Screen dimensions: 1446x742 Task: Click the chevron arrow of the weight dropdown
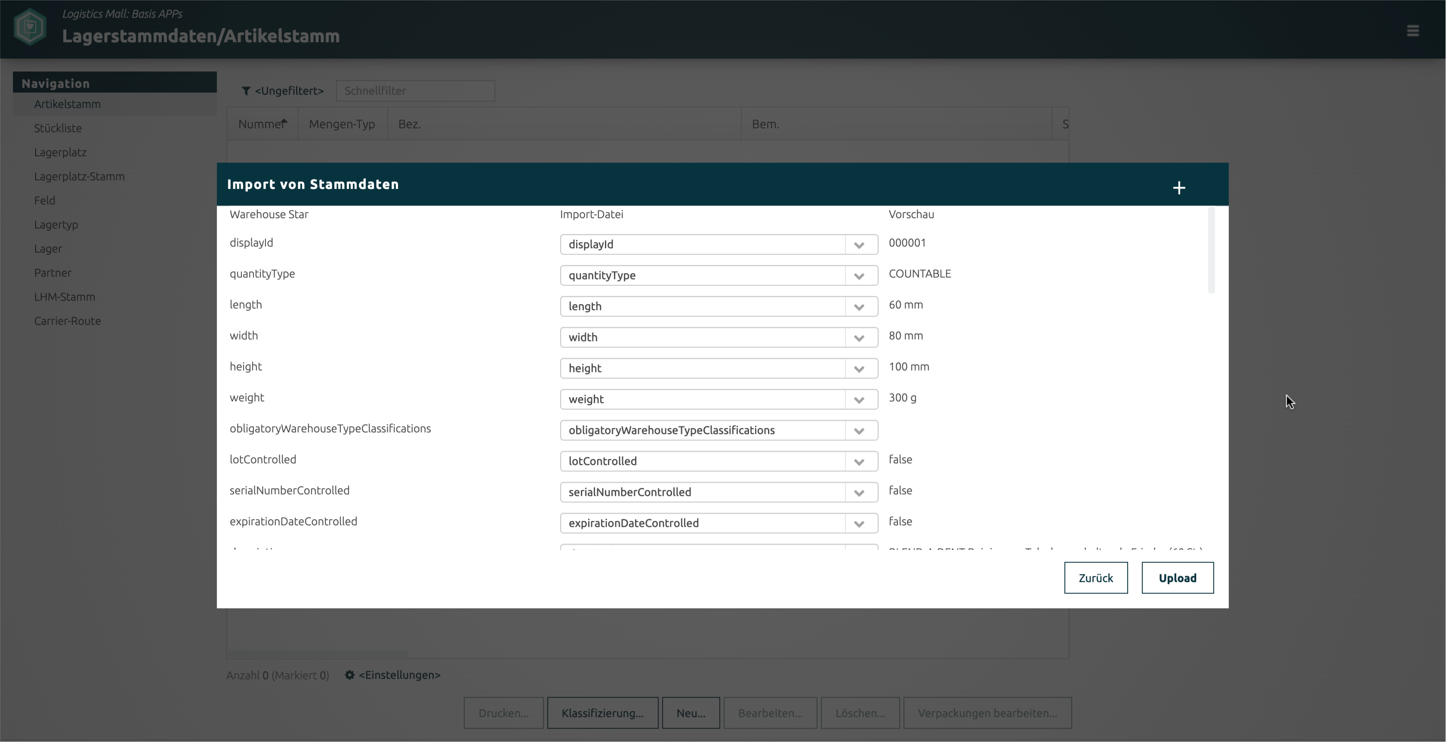(x=859, y=400)
